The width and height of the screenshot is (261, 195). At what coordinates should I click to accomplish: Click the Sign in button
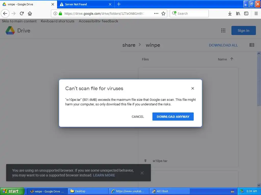[243, 30]
